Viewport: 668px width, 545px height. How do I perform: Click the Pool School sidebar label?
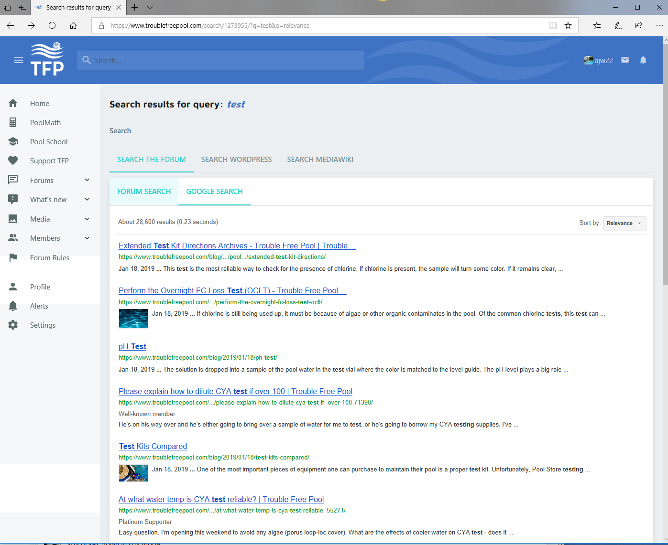pos(49,142)
